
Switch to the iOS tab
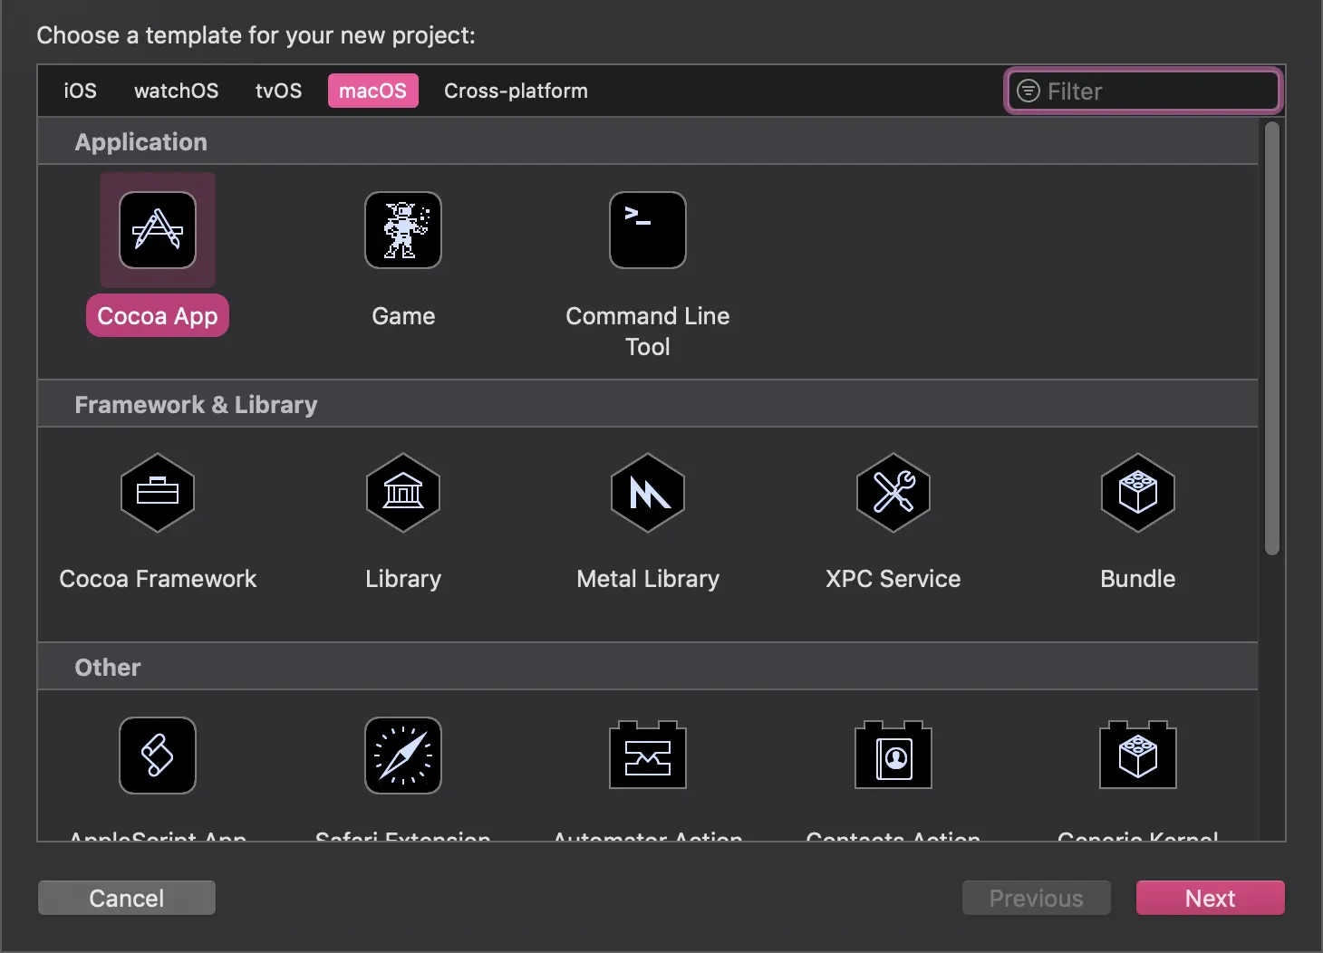pos(80,91)
